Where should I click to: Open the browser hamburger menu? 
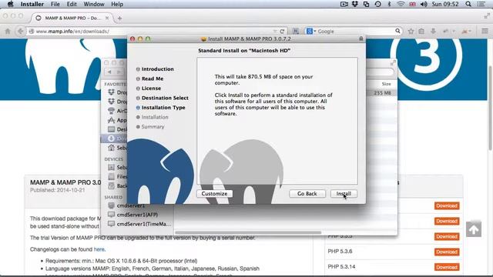[485, 31]
